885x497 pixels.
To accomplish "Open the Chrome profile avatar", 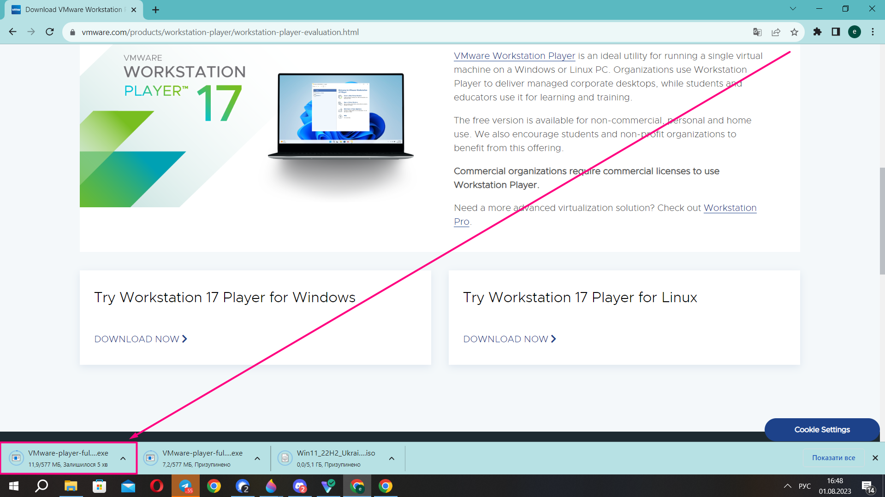I will [x=854, y=32].
